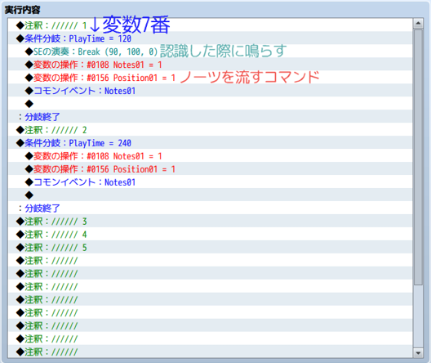Screen dimensions: 431x363
Task: Select the comment row "注釈：////// 3"
Action: point(211,222)
